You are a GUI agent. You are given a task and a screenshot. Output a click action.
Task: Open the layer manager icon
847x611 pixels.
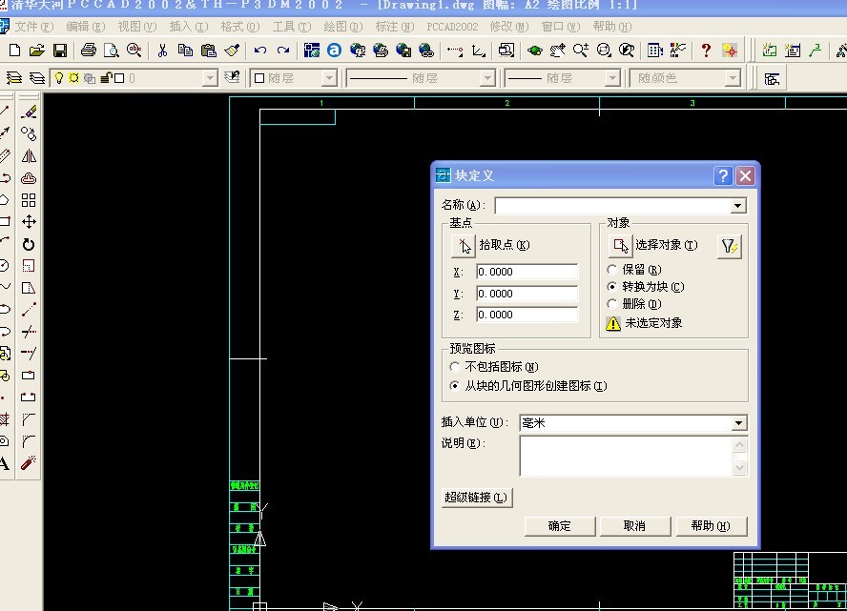(x=14, y=78)
